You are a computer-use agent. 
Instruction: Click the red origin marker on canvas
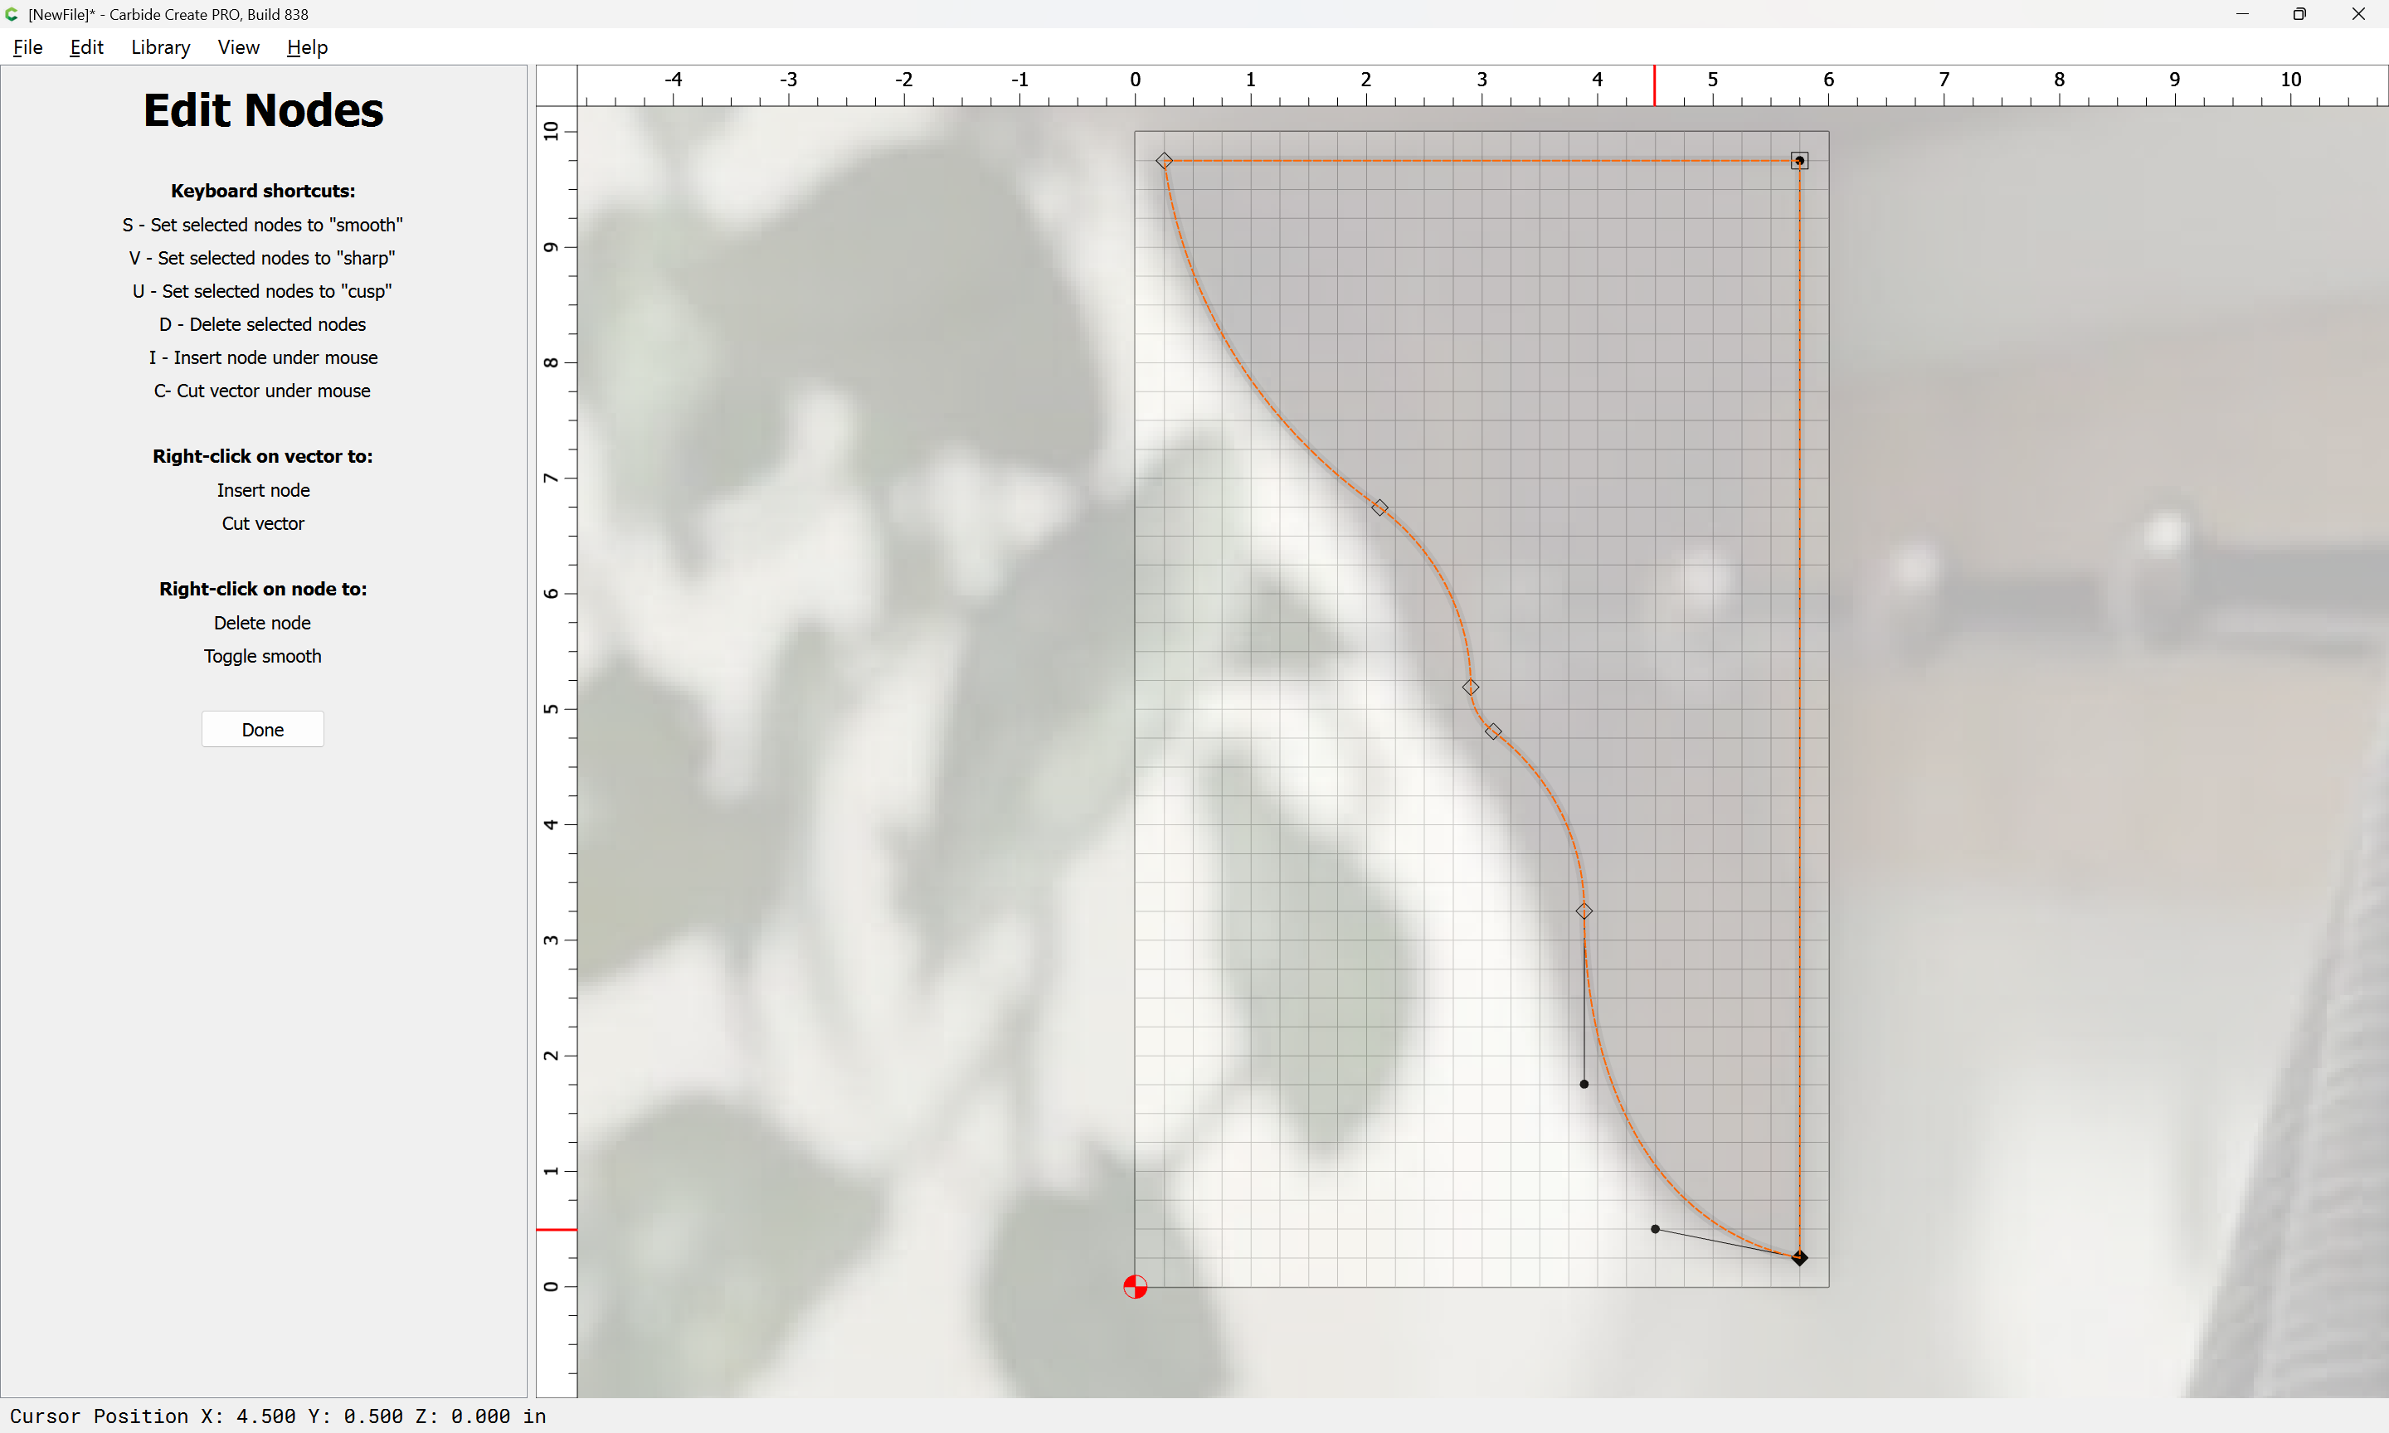click(1135, 1287)
